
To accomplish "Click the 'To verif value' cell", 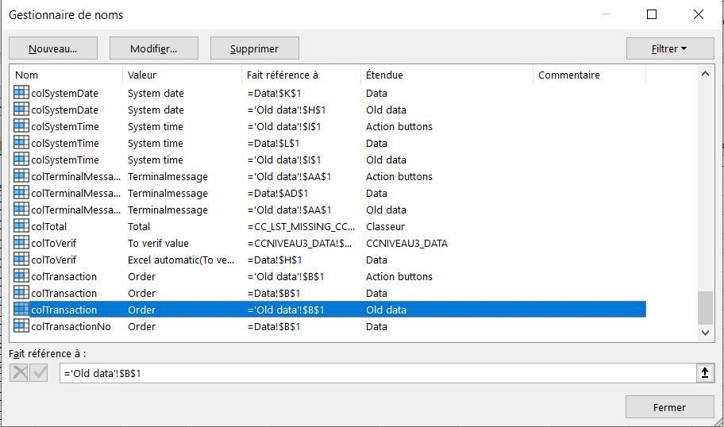I will click(x=159, y=244).
